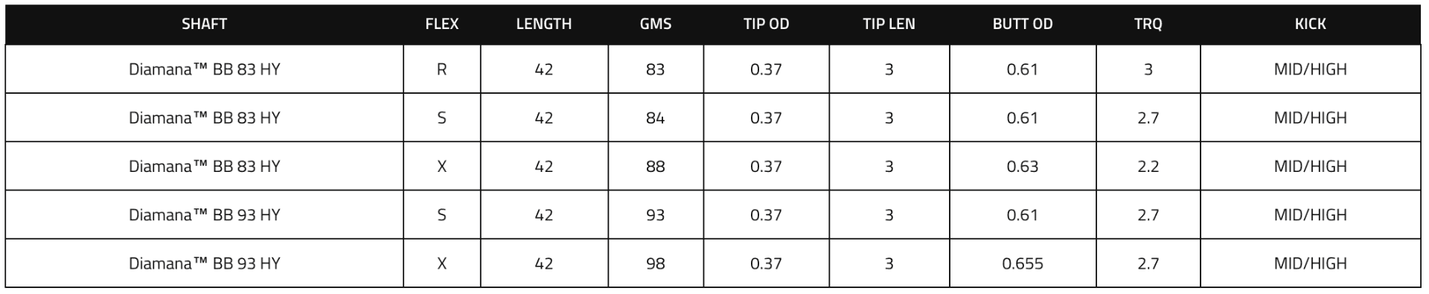Click the BUTT OD value 0.655

click(x=1023, y=263)
